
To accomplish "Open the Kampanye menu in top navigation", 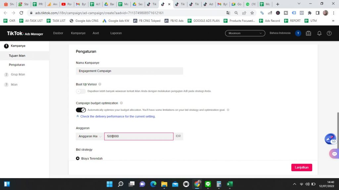I will coord(78,33).
